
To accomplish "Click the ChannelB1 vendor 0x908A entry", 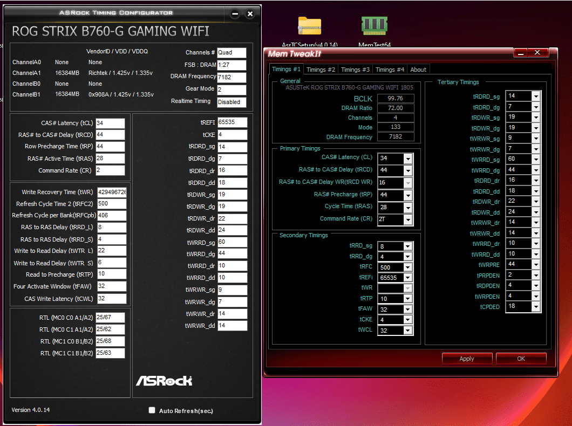I will point(121,94).
